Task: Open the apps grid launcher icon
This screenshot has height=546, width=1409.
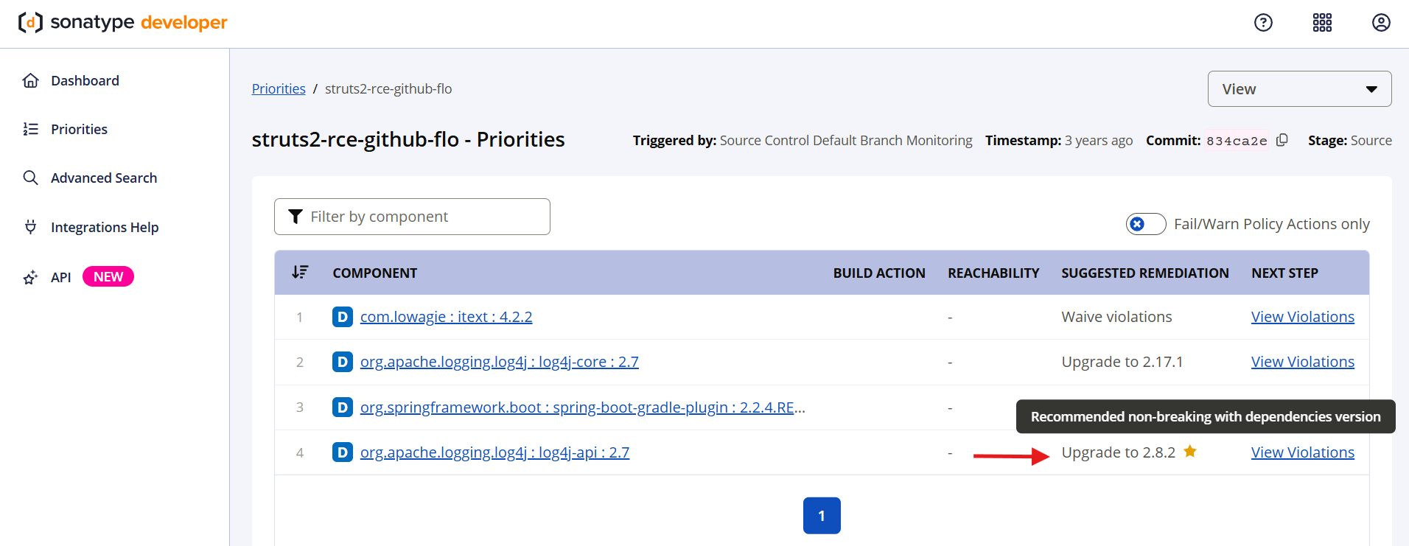Action: pyautogui.click(x=1322, y=23)
